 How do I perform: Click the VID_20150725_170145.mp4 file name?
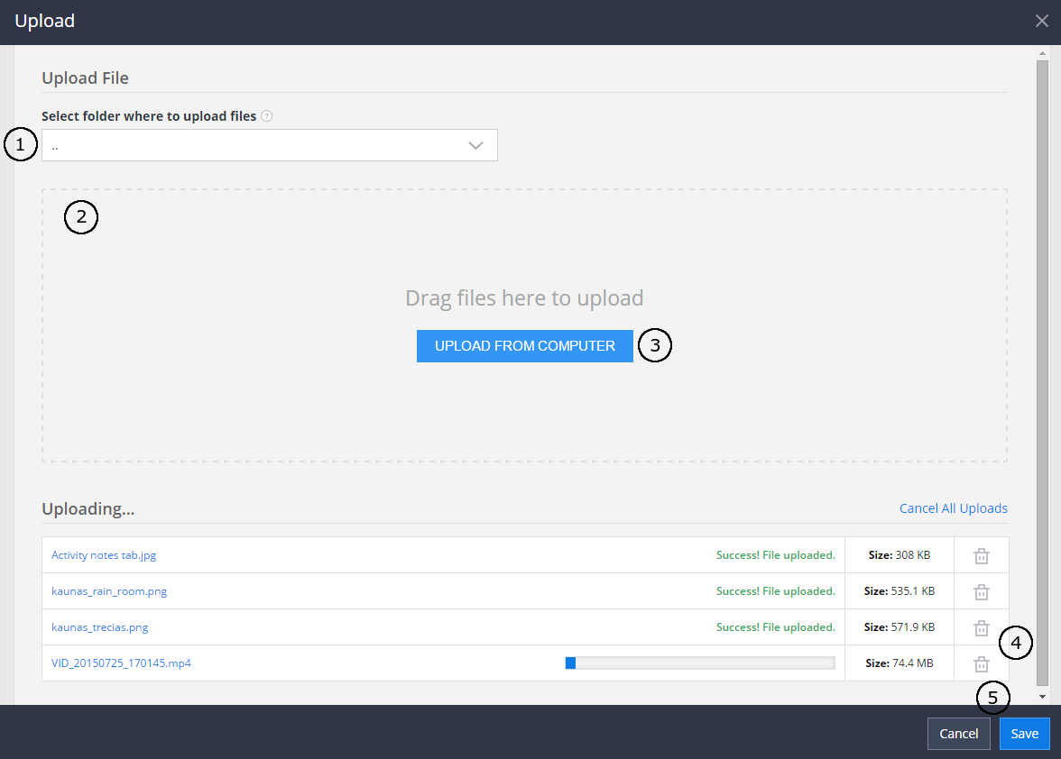click(x=121, y=663)
